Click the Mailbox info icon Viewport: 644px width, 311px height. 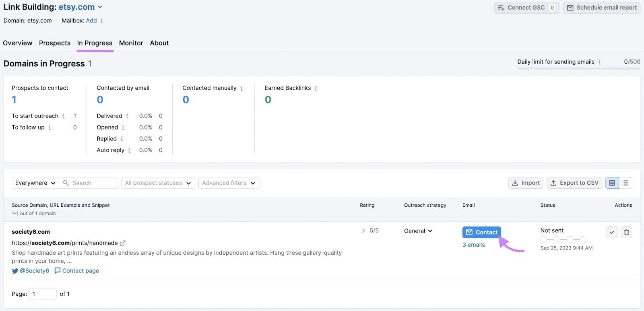click(101, 21)
